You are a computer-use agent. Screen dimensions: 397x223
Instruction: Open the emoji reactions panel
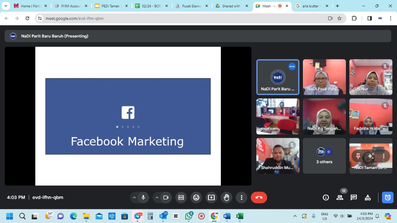click(196, 197)
